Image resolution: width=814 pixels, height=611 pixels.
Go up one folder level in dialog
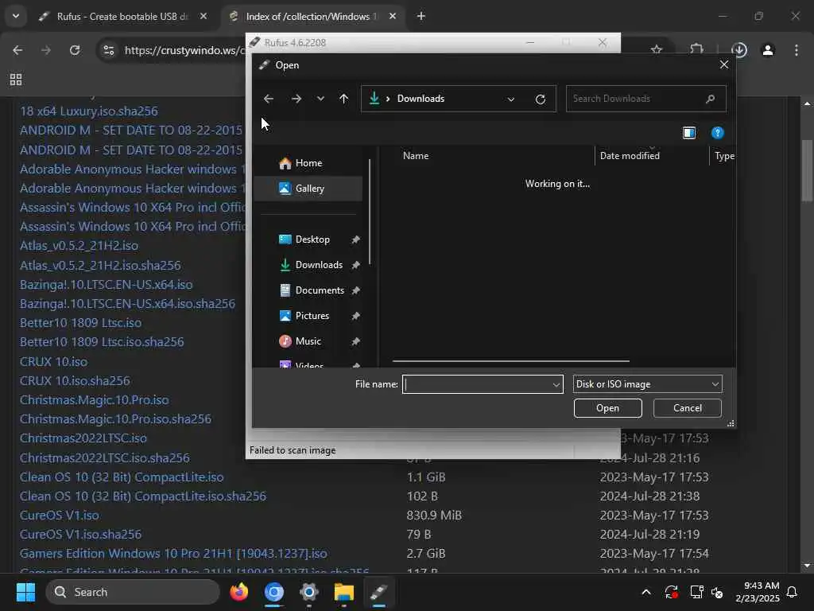tap(343, 99)
